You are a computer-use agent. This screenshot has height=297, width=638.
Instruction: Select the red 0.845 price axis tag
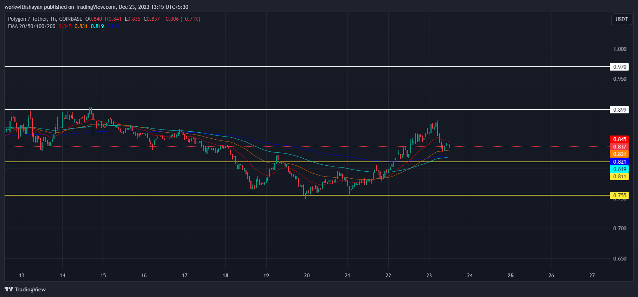(619, 139)
